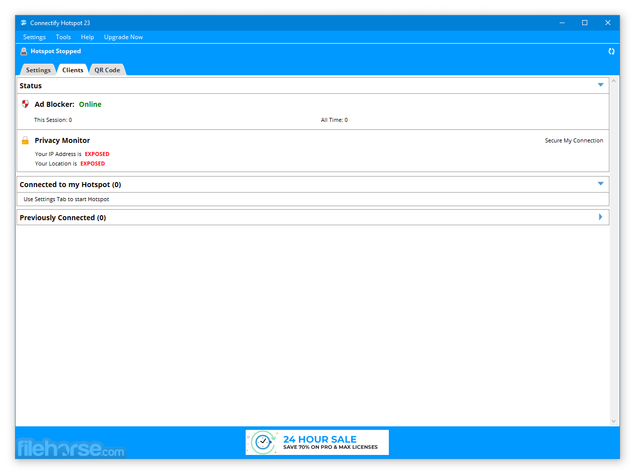Click the Secure My Connection link
Viewport: 635px width, 474px height.
point(574,140)
